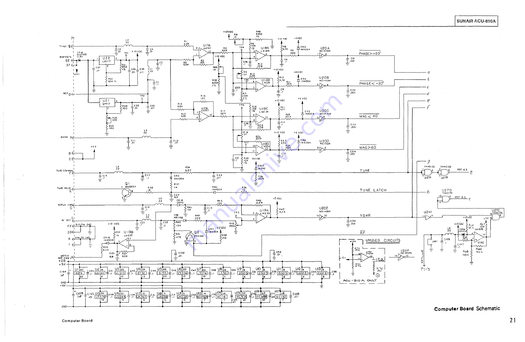
Task: Click the 'TUNE LATCH' line label
Action: (x=373, y=190)
